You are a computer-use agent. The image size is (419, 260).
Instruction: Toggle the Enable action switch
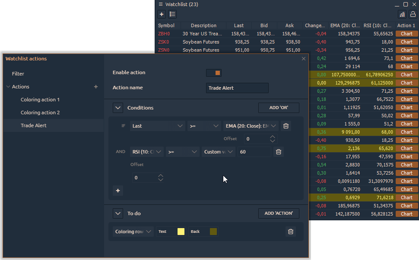coord(214,73)
